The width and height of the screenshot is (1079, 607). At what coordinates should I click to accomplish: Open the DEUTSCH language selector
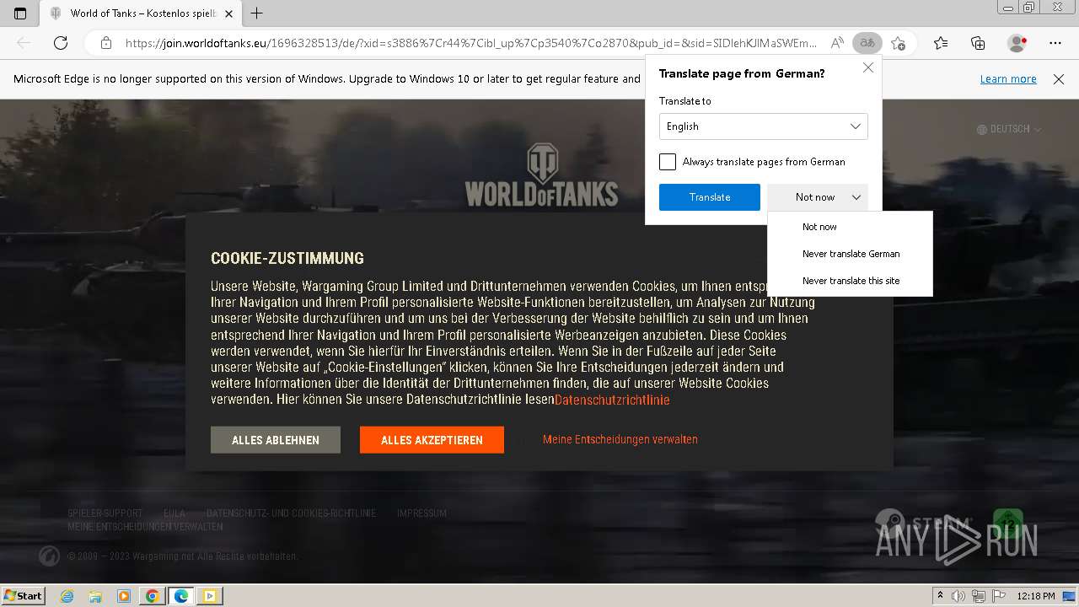click(x=1009, y=129)
